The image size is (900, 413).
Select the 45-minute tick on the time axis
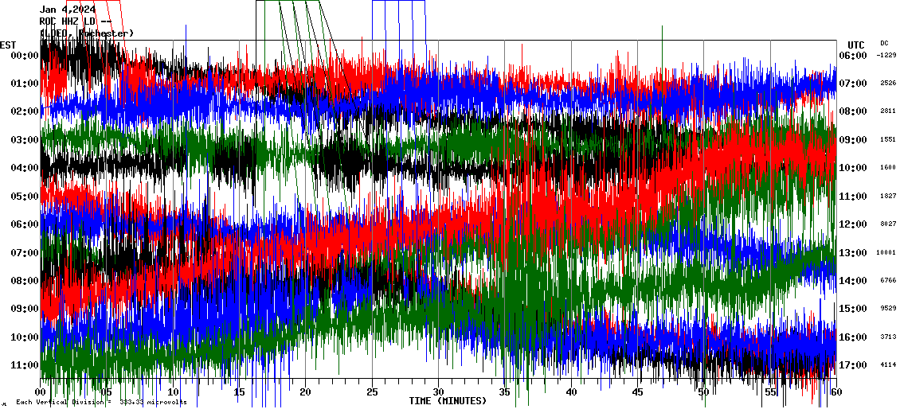click(x=637, y=392)
